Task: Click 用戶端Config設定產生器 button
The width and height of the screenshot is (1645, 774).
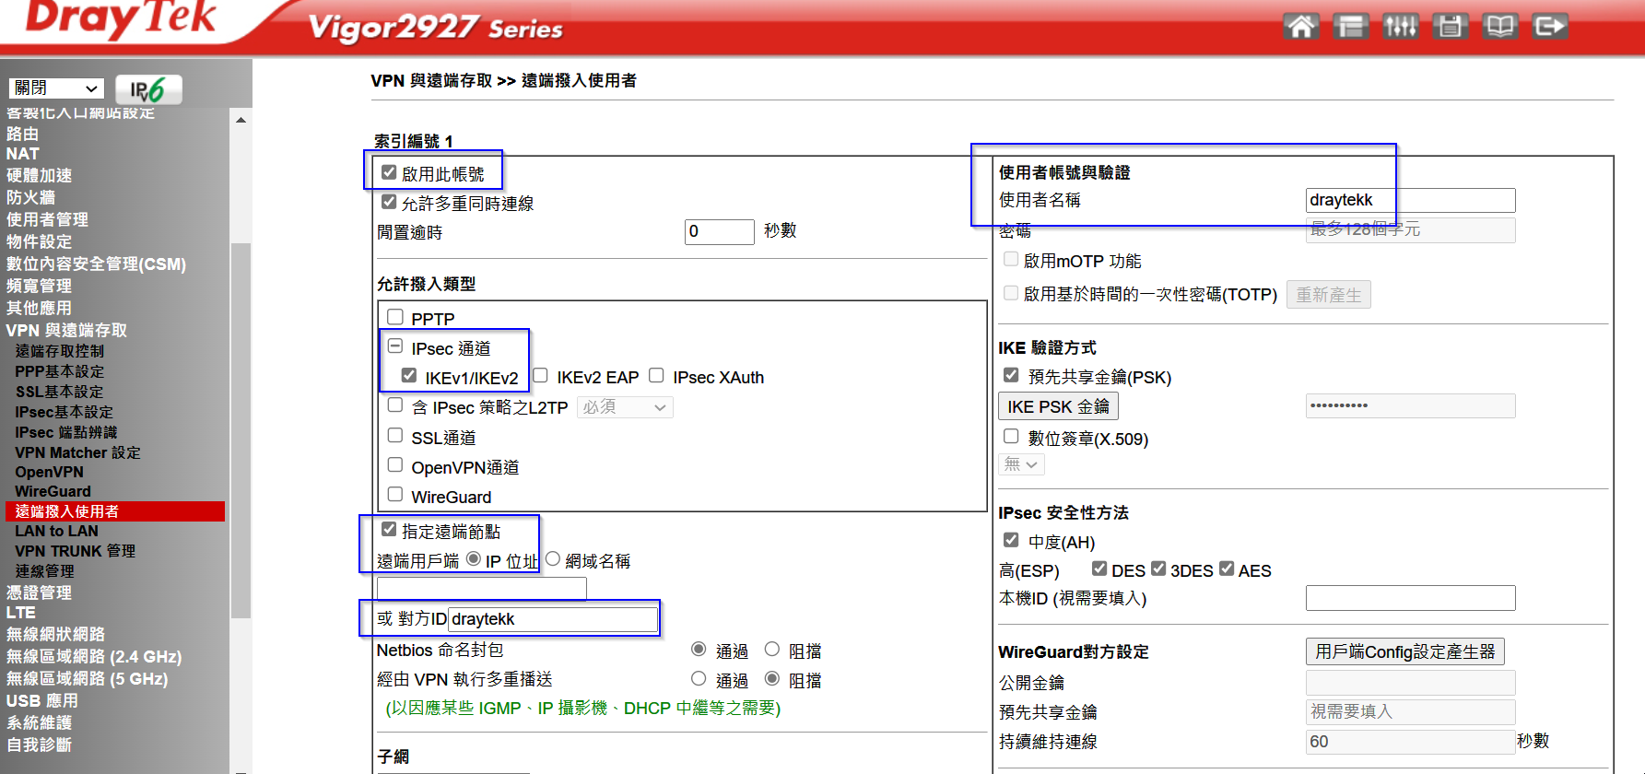Action: click(1404, 651)
